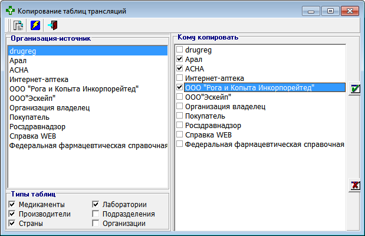Screen dimensions: 365x236
Task: Uncheck АСНА in Кому копировать list
Action: coord(179,68)
